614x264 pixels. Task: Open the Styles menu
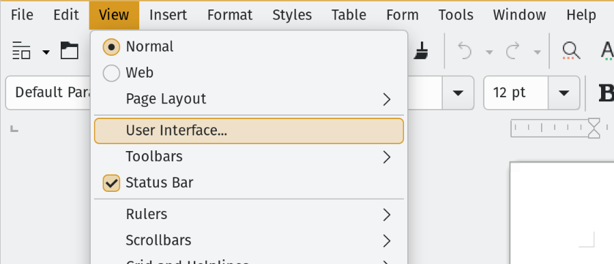click(292, 15)
